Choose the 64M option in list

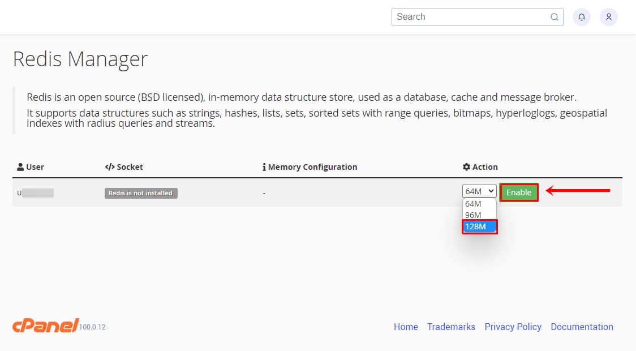click(479, 204)
